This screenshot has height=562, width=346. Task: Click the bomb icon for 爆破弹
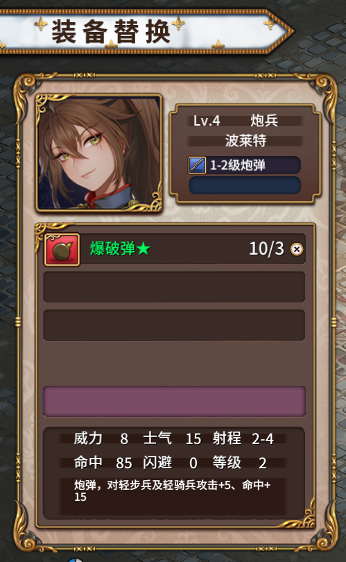(x=62, y=250)
